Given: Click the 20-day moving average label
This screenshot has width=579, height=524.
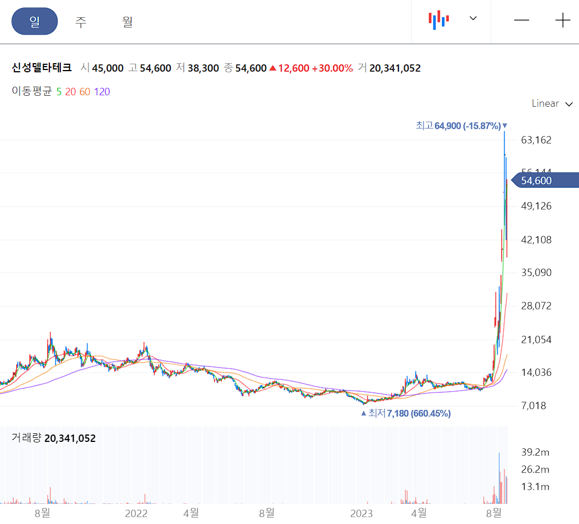Looking at the screenshot, I should pyautogui.click(x=71, y=92).
